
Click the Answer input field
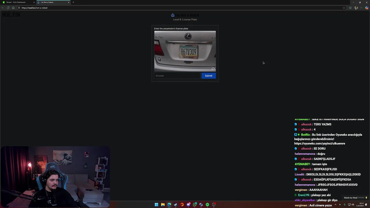(177, 76)
